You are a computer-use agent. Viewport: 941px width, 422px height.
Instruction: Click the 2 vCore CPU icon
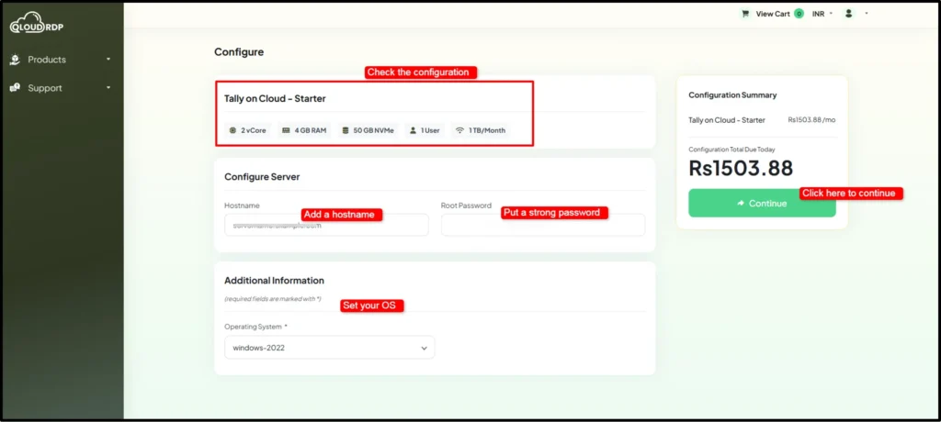click(x=232, y=130)
